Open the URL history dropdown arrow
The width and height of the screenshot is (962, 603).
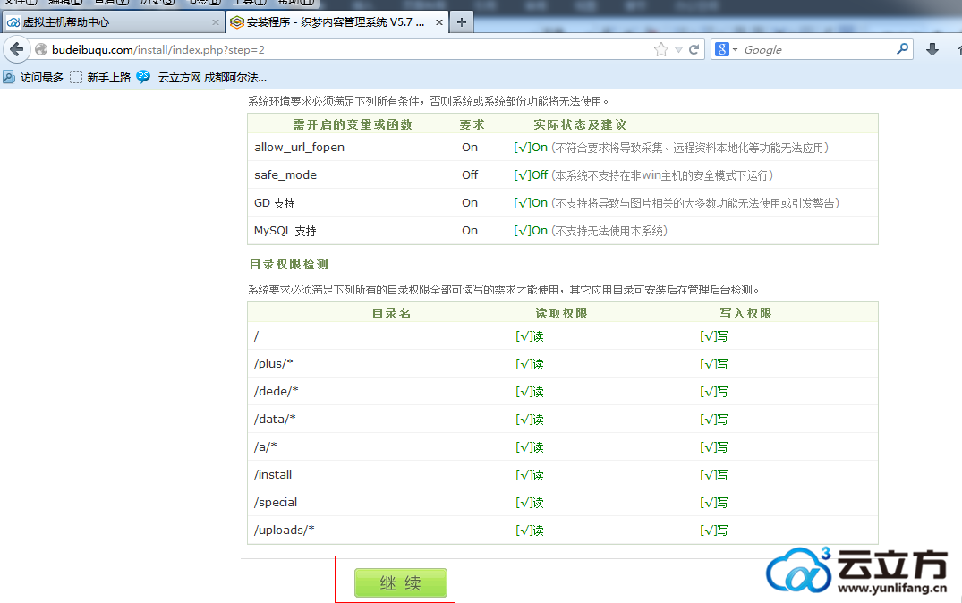tap(678, 50)
